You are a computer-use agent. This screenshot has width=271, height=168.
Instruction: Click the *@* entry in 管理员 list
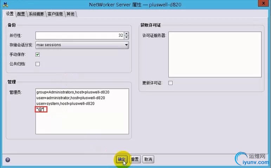(40, 109)
